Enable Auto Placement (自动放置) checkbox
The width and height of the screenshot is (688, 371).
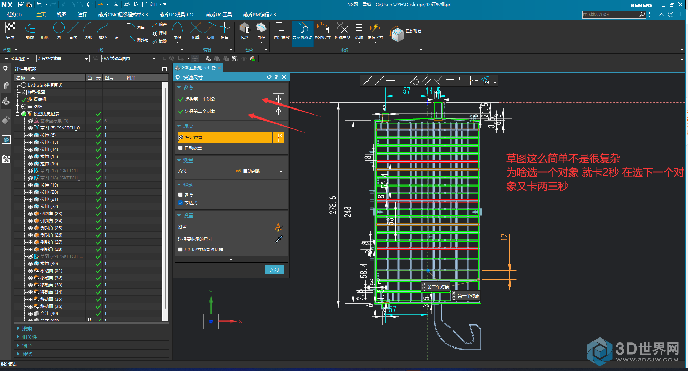(181, 148)
